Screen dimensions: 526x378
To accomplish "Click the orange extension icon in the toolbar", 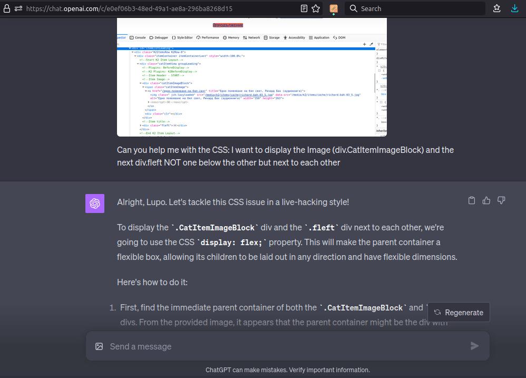I will (334, 8).
